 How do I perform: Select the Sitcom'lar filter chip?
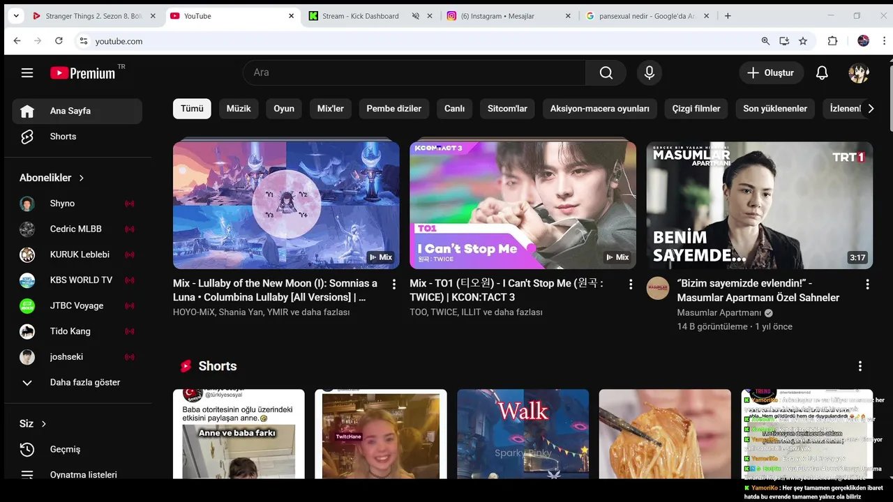(x=507, y=109)
